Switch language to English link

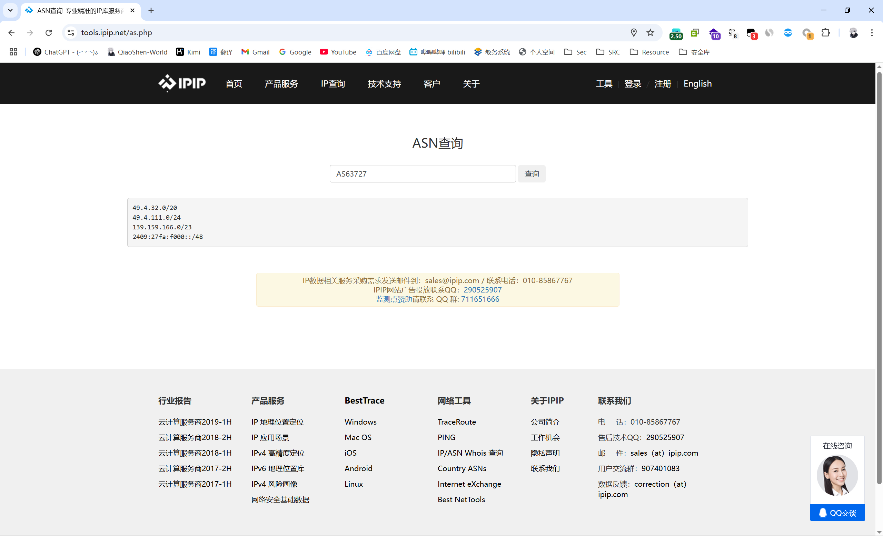coord(697,83)
